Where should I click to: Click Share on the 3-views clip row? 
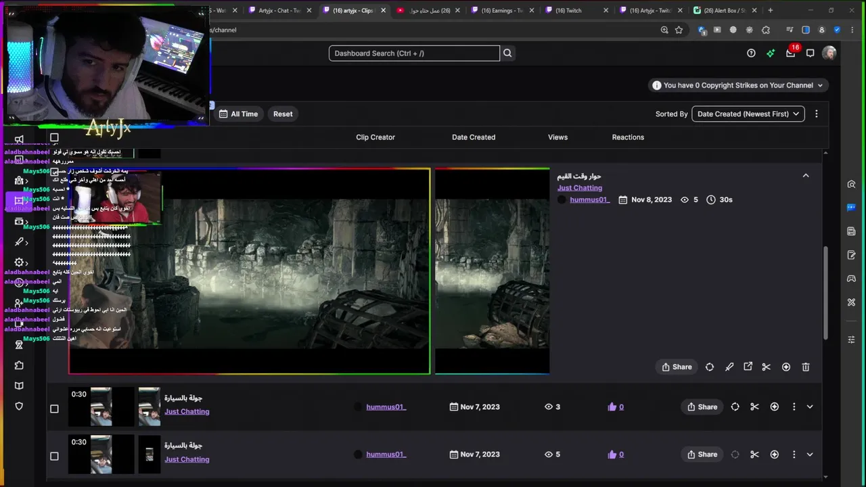pyautogui.click(x=702, y=407)
